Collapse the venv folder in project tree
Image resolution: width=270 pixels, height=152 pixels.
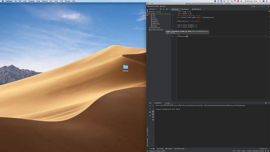pos(149,14)
